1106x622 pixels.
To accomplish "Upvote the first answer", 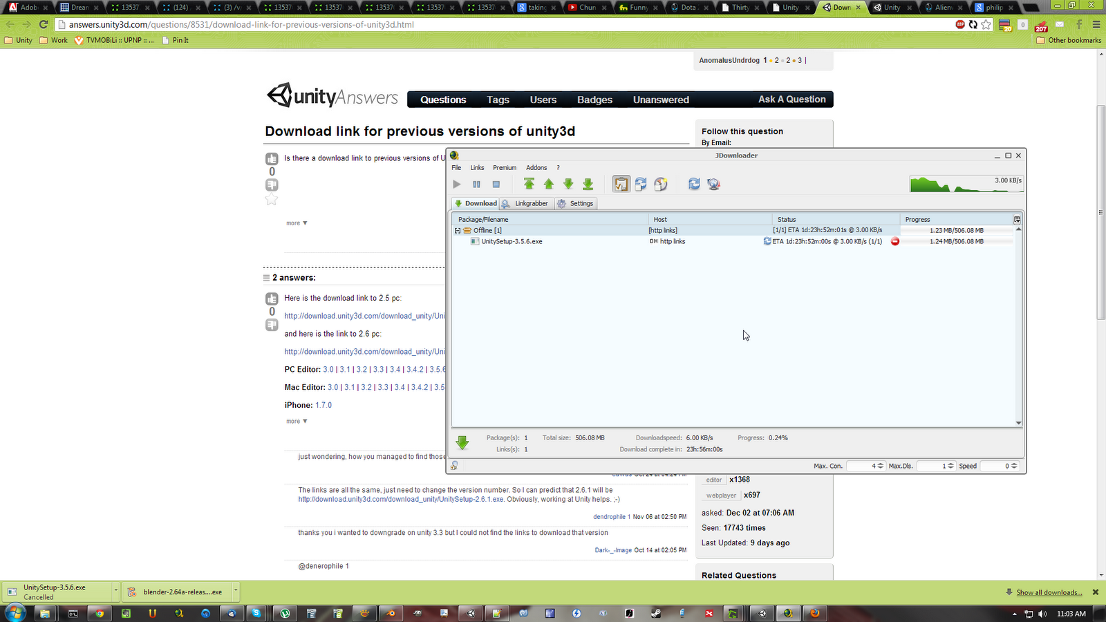I will (272, 299).
